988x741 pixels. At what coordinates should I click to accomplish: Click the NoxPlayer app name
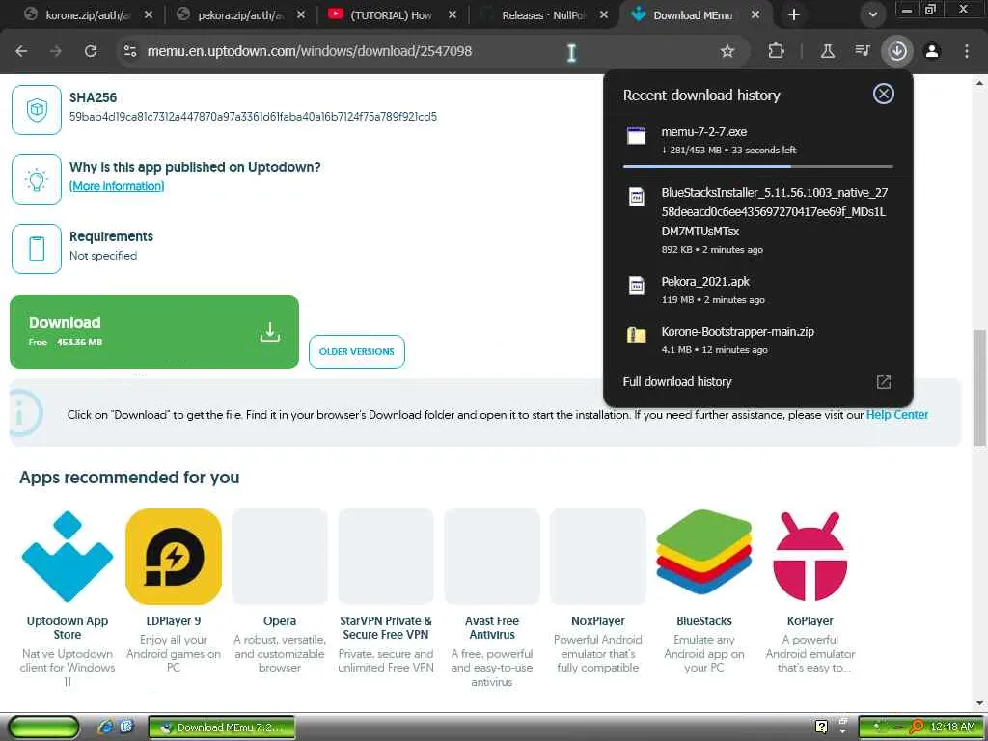598,621
